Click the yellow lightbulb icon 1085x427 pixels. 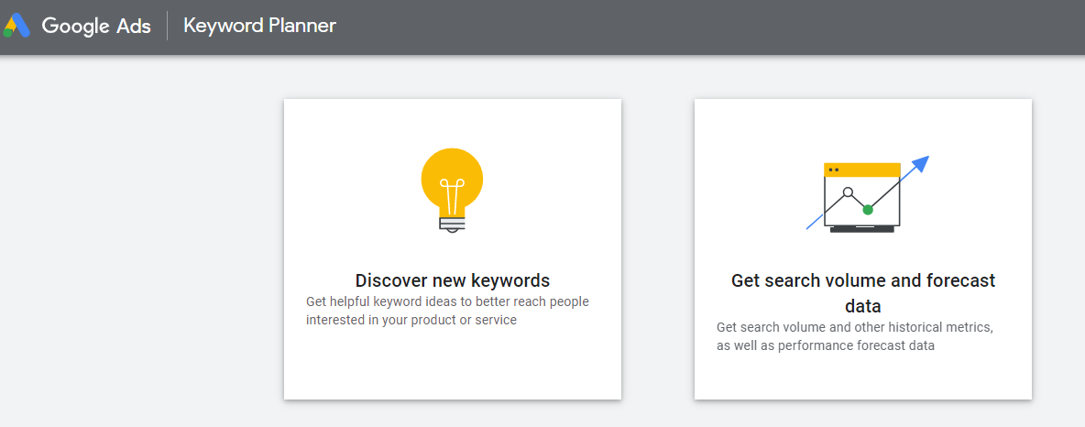click(452, 178)
